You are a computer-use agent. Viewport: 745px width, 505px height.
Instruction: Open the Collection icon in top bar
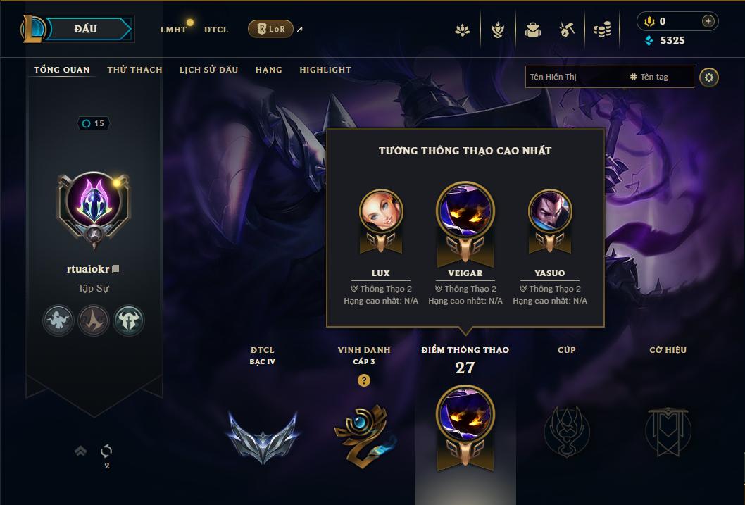point(497,30)
